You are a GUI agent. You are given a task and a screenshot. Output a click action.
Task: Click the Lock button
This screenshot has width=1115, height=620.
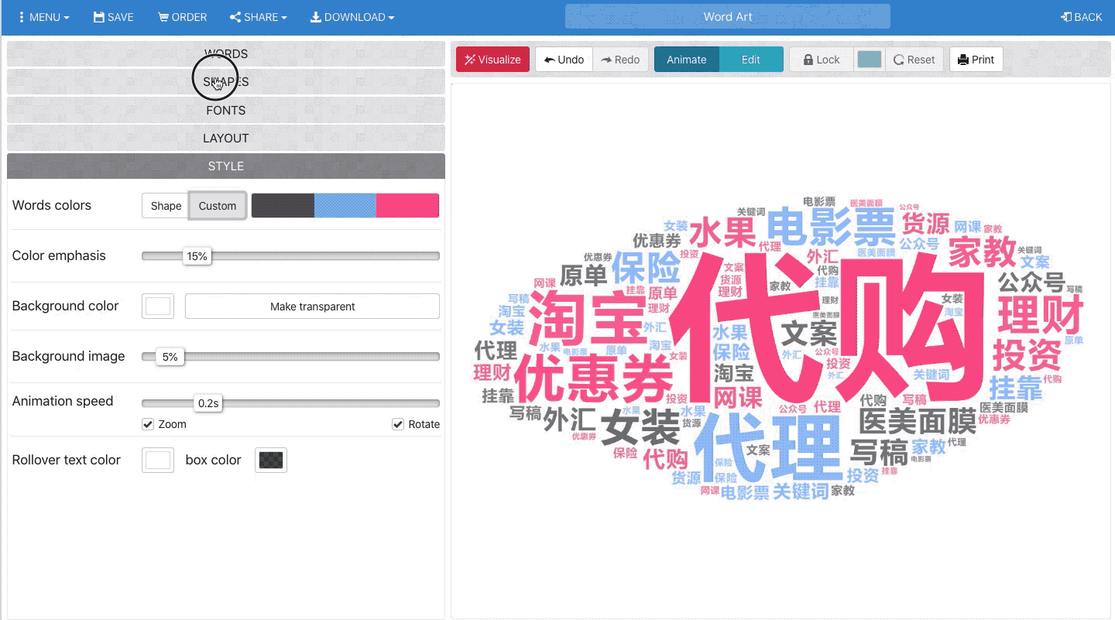pyautogui.click(x=822, y=60)
